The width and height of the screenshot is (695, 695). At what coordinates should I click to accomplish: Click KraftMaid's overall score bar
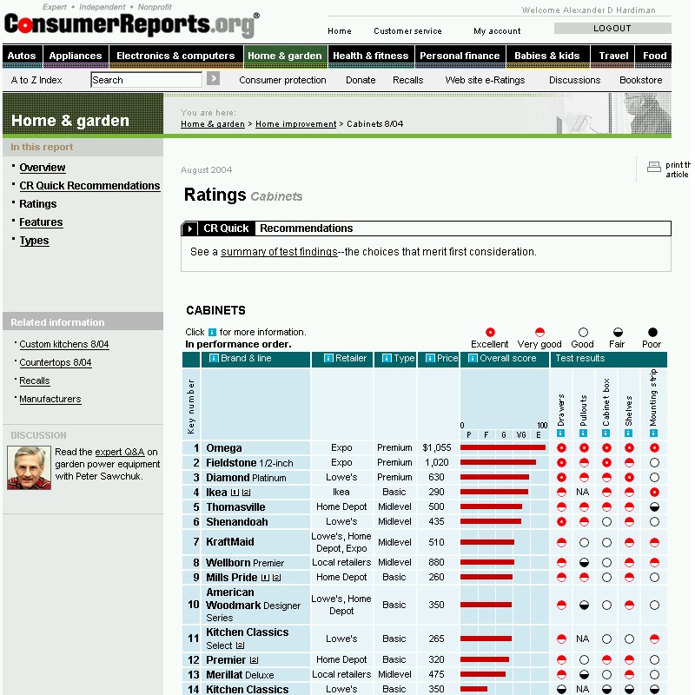(x=487, y=542)
